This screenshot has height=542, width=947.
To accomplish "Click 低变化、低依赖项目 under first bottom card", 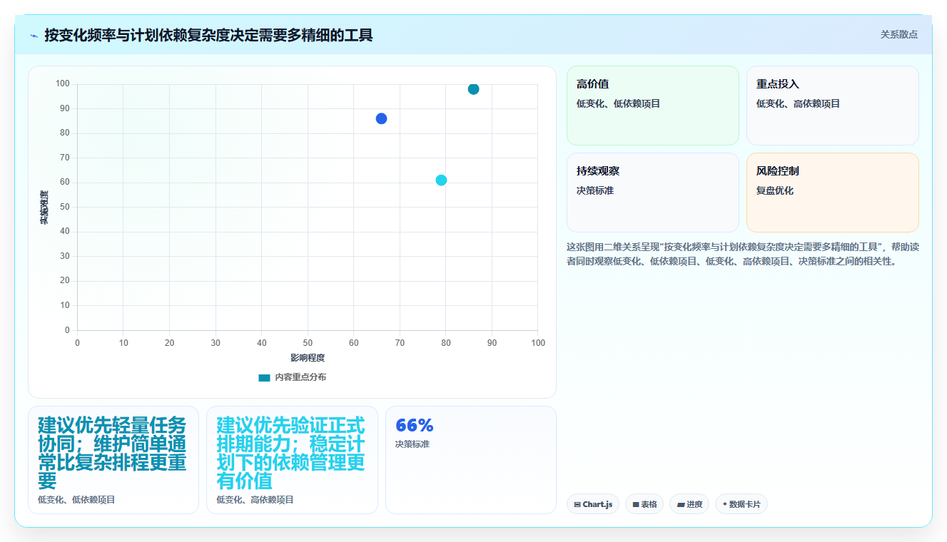I will [x=76, y=500].
